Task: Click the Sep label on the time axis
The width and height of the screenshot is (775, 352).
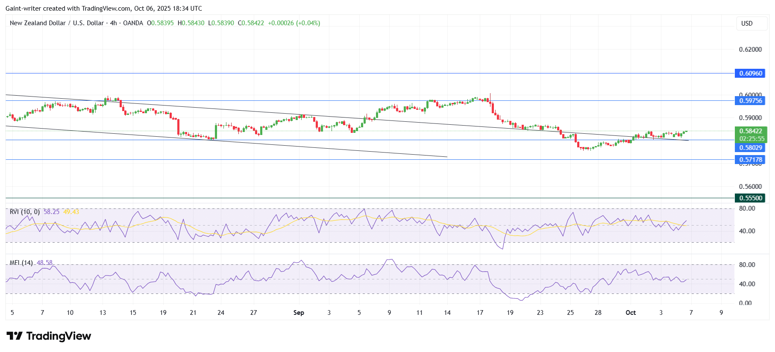Action: (299, 313)
